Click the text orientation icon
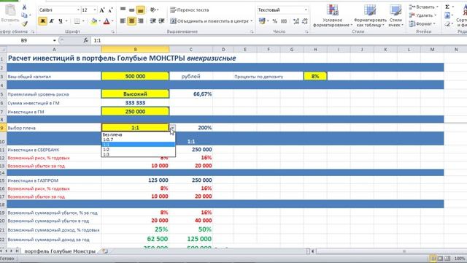Screen dimensions: 467x263 coord(153,9)
